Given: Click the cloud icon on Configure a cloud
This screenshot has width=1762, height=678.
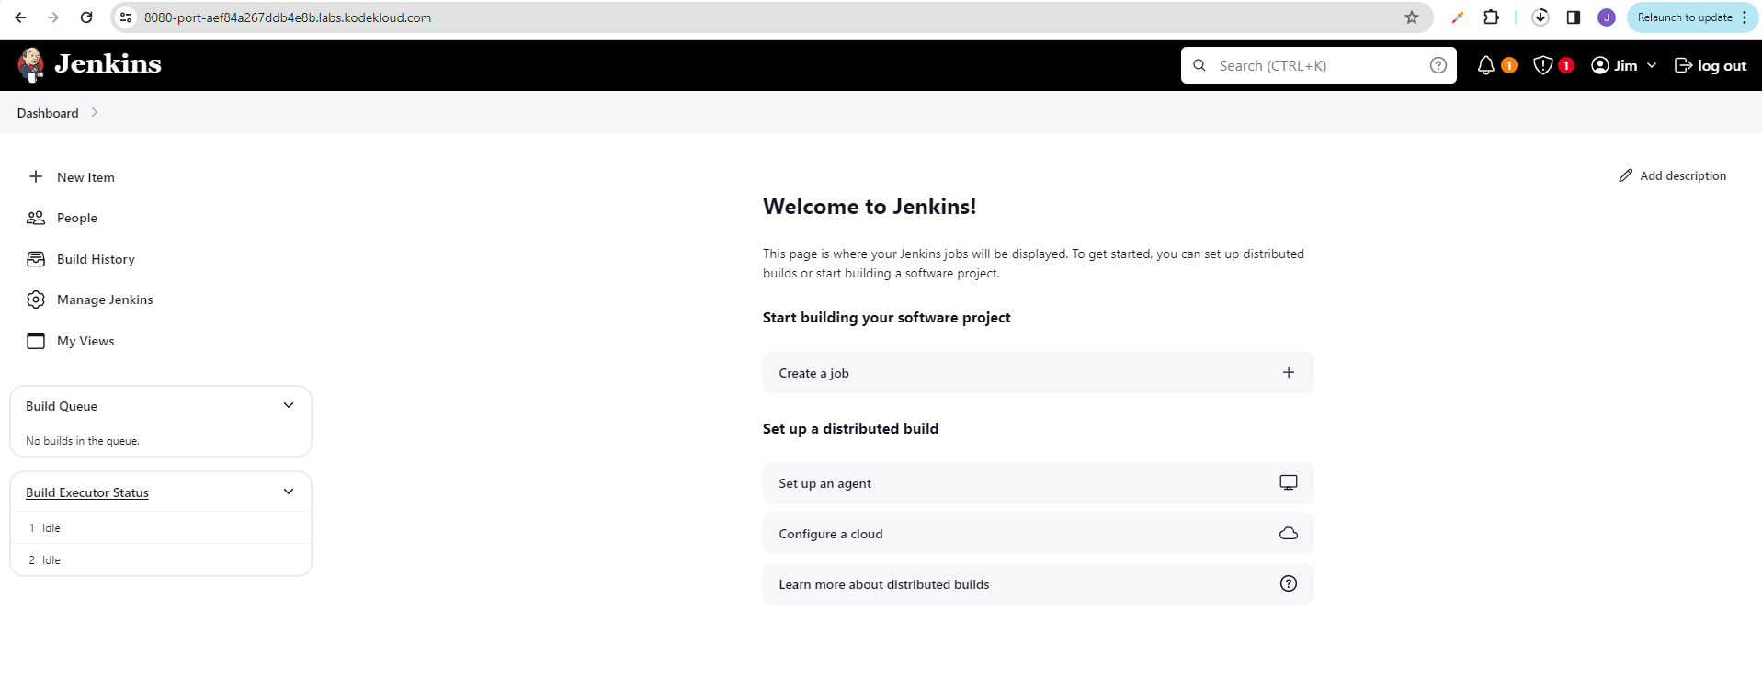Looking at the screenshot, I should pos(1289,533).
